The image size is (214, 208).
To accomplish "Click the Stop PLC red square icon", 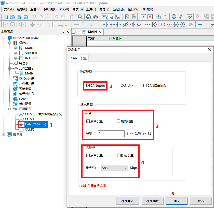I will coord(150,17).
